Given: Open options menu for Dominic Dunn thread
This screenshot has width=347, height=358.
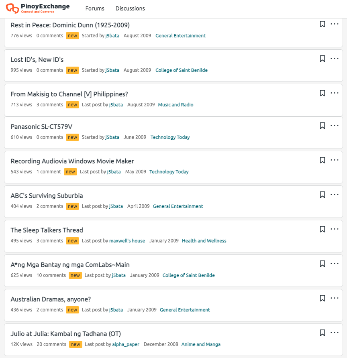Looking at the screenshot, I should pyautogui.click(x=335, y=24).
